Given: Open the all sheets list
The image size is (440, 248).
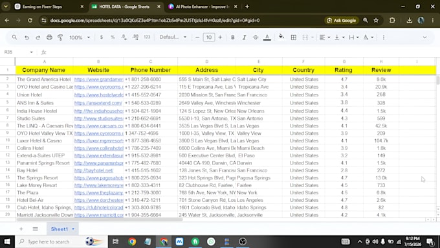Looking at the screenshot, I should pyautogui.click(x=35, y=229).
